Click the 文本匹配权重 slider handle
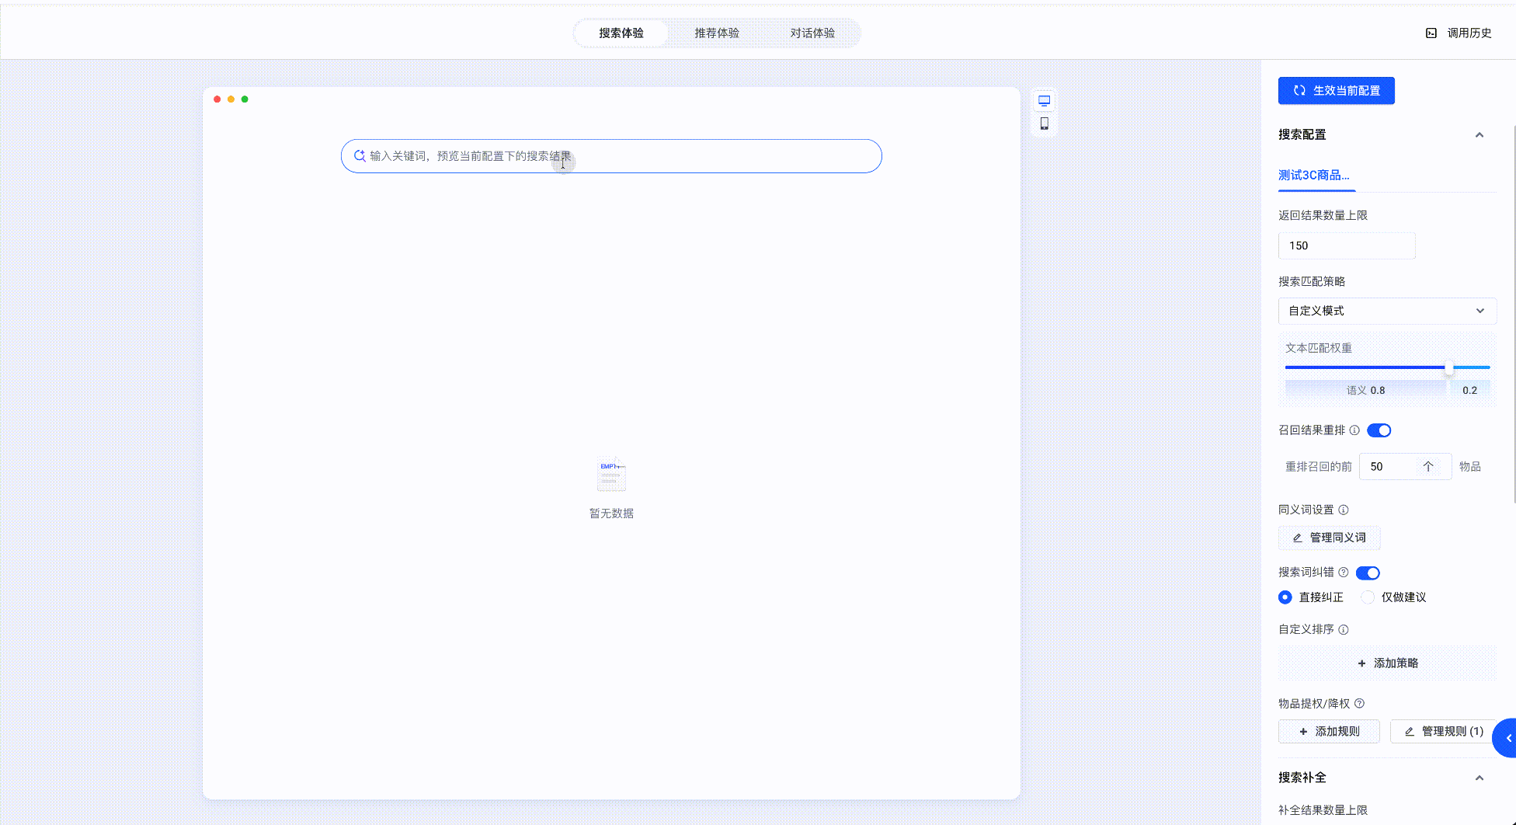The height and width of the screenshot is (825, 1516). coord(1449,367)
